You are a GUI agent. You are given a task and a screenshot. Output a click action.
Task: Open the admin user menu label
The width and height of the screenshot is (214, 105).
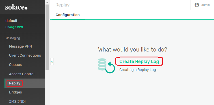point(206,5)
